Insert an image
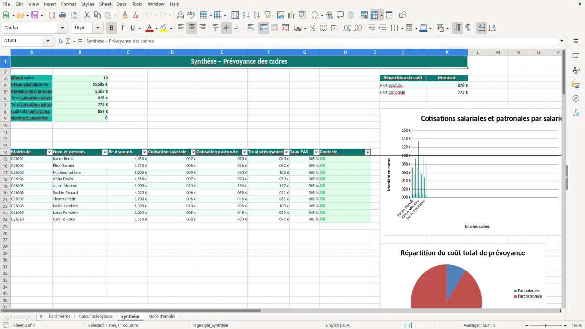This screenshot has height=329, width=585. (281, 15)
